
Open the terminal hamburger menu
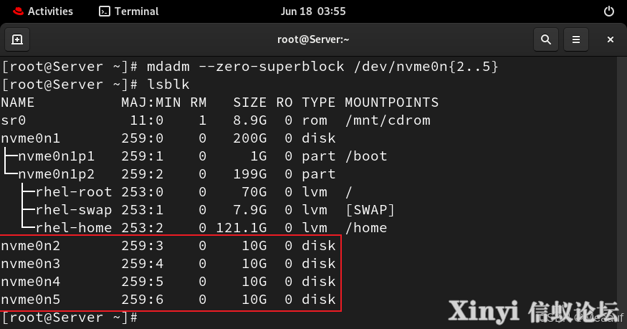pos(576,39)
